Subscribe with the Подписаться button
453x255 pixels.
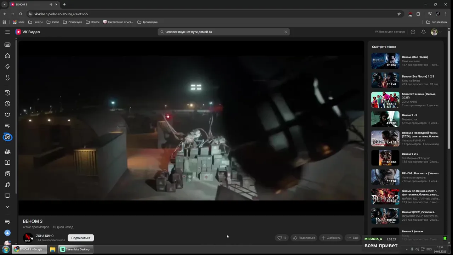click(81, 238)
